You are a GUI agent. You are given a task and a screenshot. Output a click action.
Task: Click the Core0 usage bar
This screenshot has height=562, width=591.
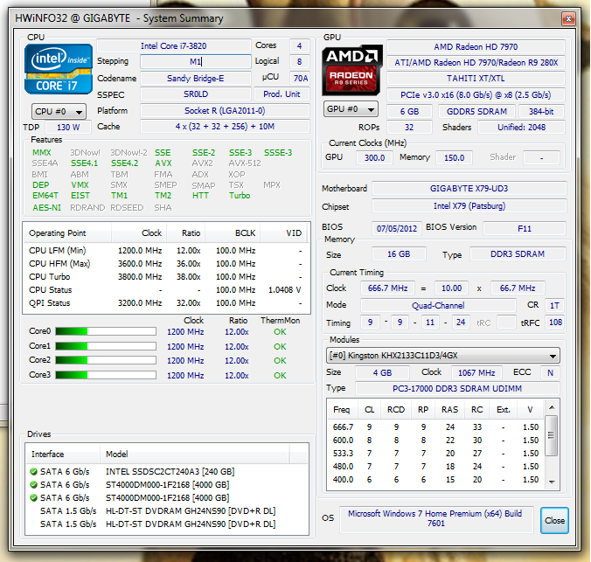[x=106, y=331]
